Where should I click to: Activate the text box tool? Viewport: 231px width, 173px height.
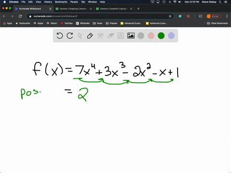click(x=120, y=36)
